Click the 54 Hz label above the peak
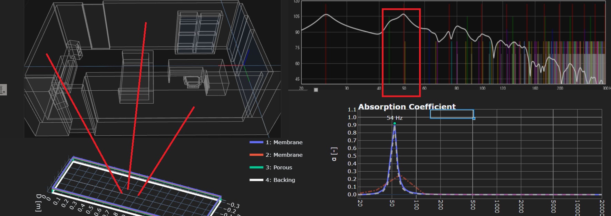 pyautogui.click(x=395, y=118)
